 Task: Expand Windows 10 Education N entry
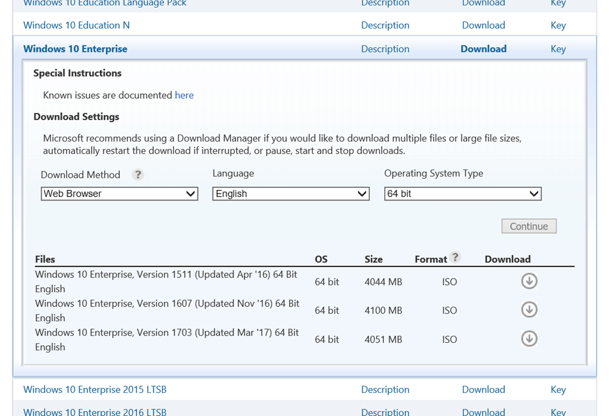(x=76, y=26)
